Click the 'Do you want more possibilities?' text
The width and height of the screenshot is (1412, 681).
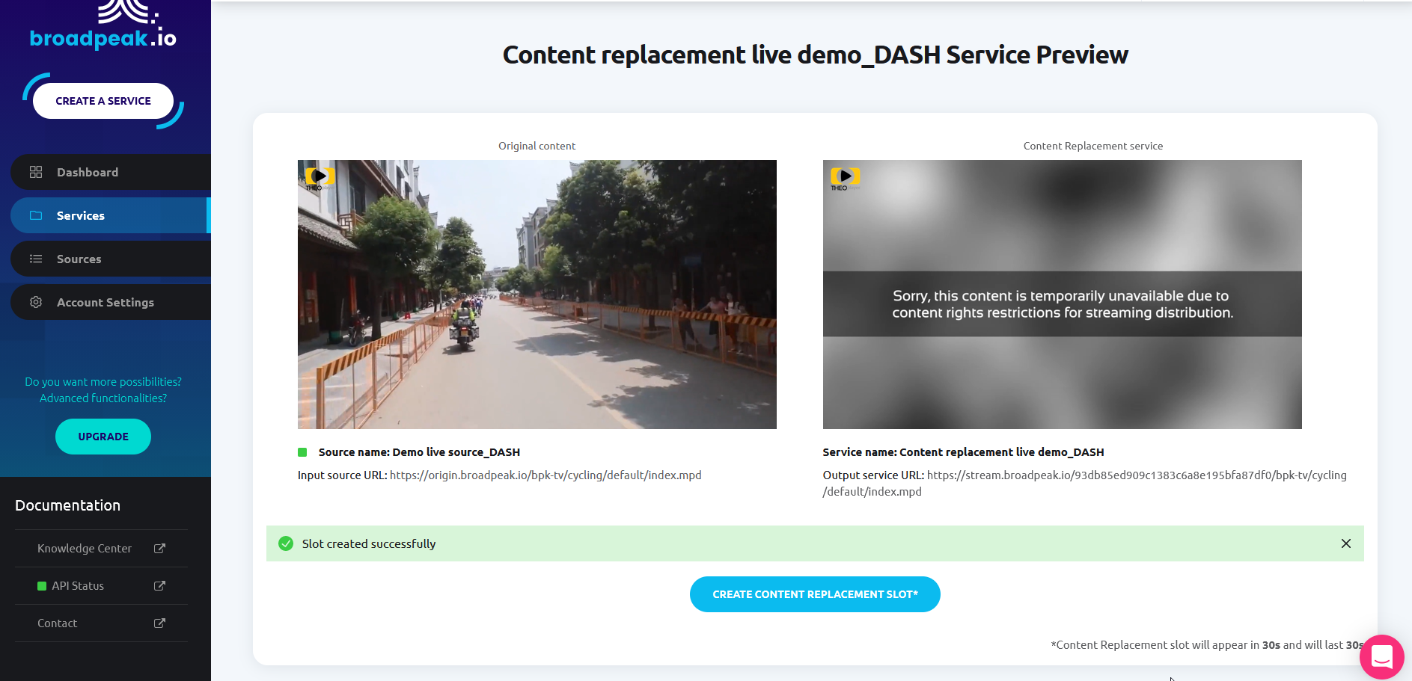tap(103, 382)
